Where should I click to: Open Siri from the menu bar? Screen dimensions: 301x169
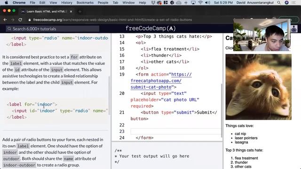pos(286,2)
